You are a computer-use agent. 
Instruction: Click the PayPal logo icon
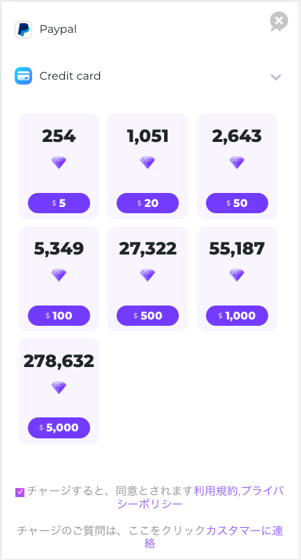[x=23, y=29]
